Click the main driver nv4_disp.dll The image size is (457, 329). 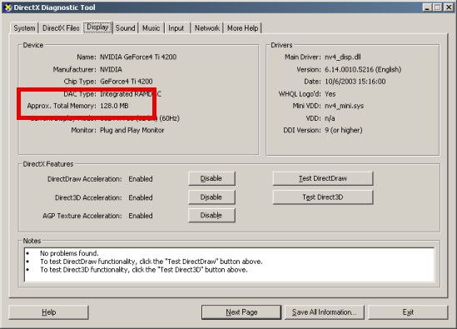pos(343,57)
